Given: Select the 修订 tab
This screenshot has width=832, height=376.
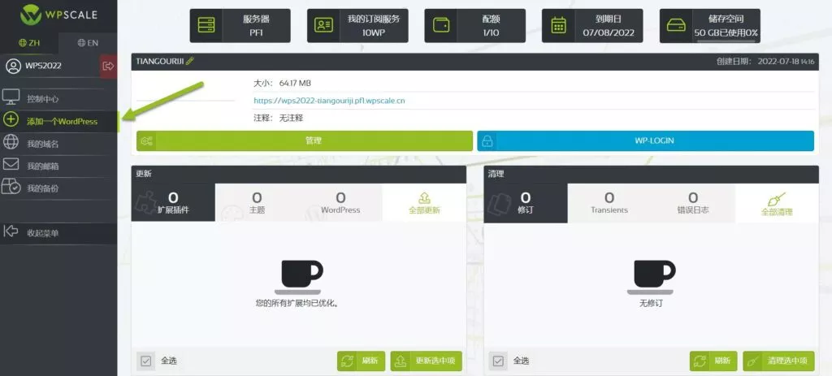Looking at the screenshot, I should (x=526, y=202).
